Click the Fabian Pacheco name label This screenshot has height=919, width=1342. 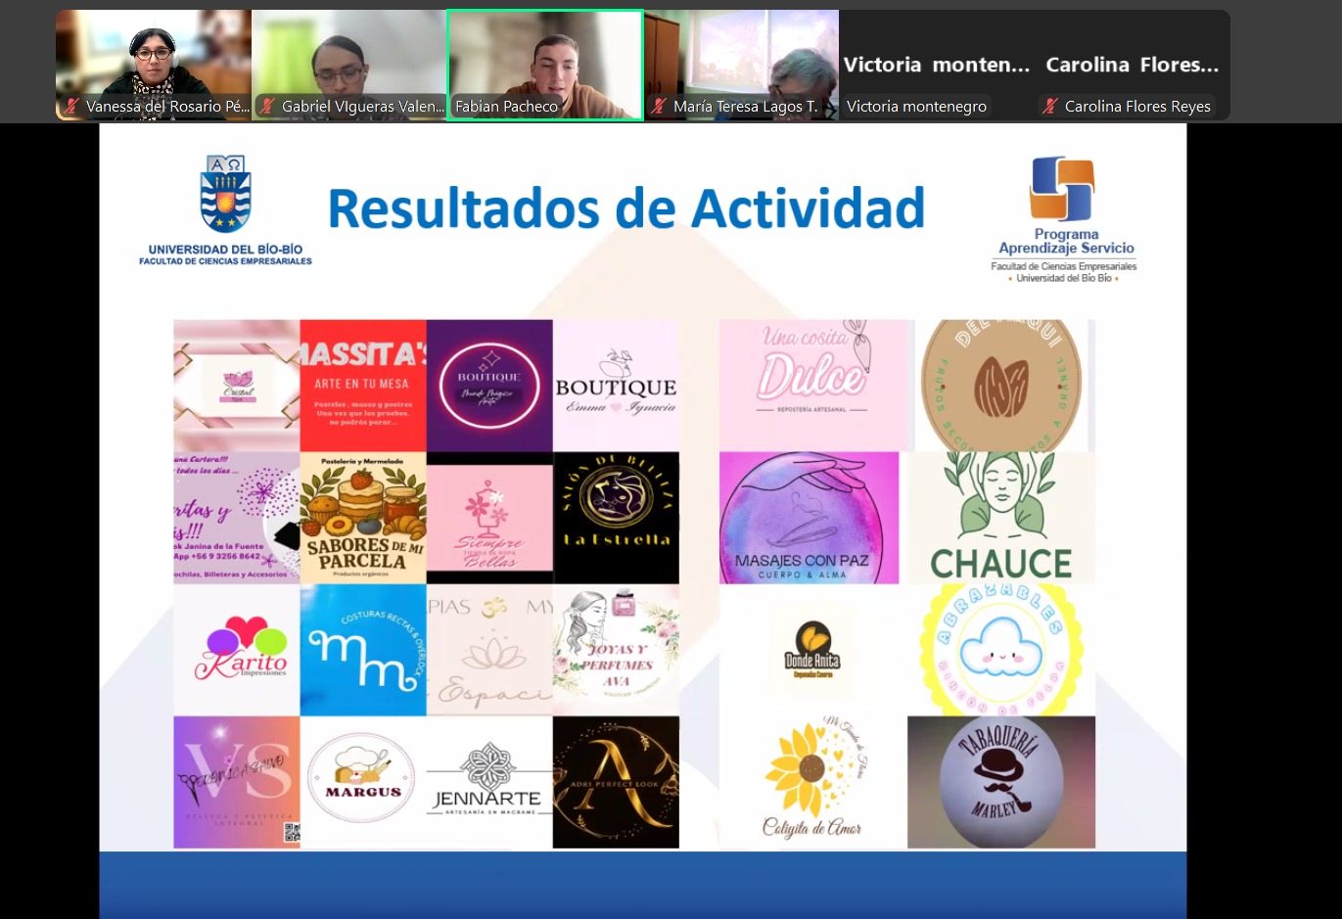pyautogui.click(x=506, y=106)
